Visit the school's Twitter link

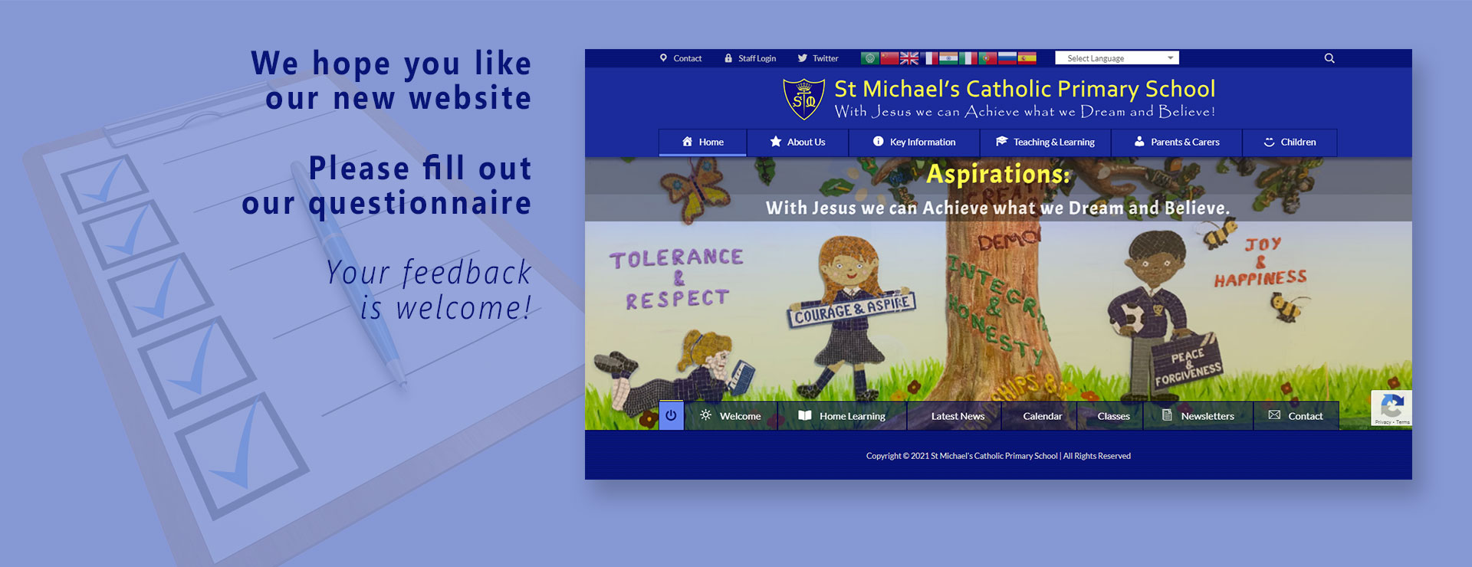tap(817, 58)
